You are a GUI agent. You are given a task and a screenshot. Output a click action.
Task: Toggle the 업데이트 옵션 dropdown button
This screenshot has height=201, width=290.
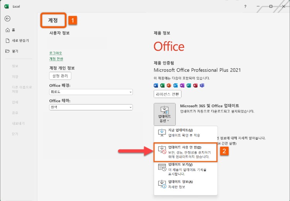coord(165,114)
